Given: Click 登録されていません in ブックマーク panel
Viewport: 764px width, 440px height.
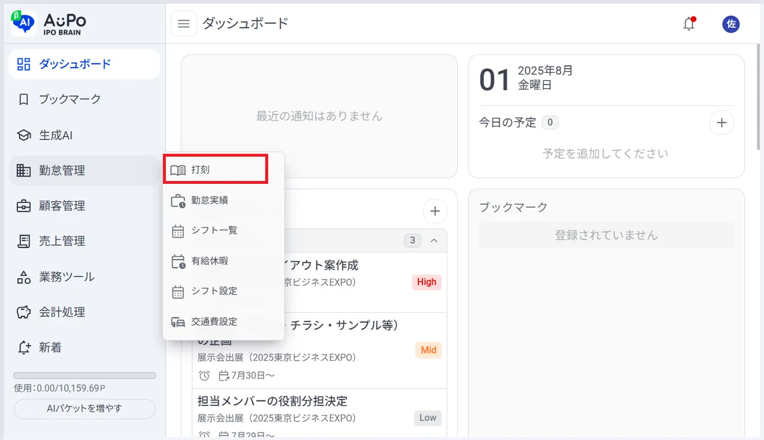Looking at the screenshot, I should pos(606,235).
